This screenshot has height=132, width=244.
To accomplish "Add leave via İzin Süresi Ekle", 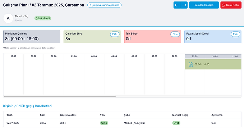I will click(x=175, y=34).
